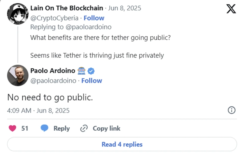242x153 pixels.
Task: Follow the @CryptoCyberia account
Action: pyautogui.click(x=94, y=18)
